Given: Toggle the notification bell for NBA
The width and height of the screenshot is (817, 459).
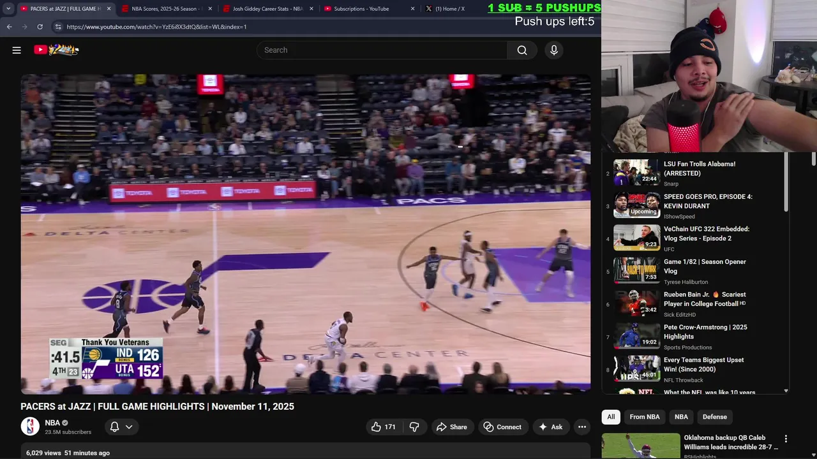Looking at the screenshot, I should [114, 427].
